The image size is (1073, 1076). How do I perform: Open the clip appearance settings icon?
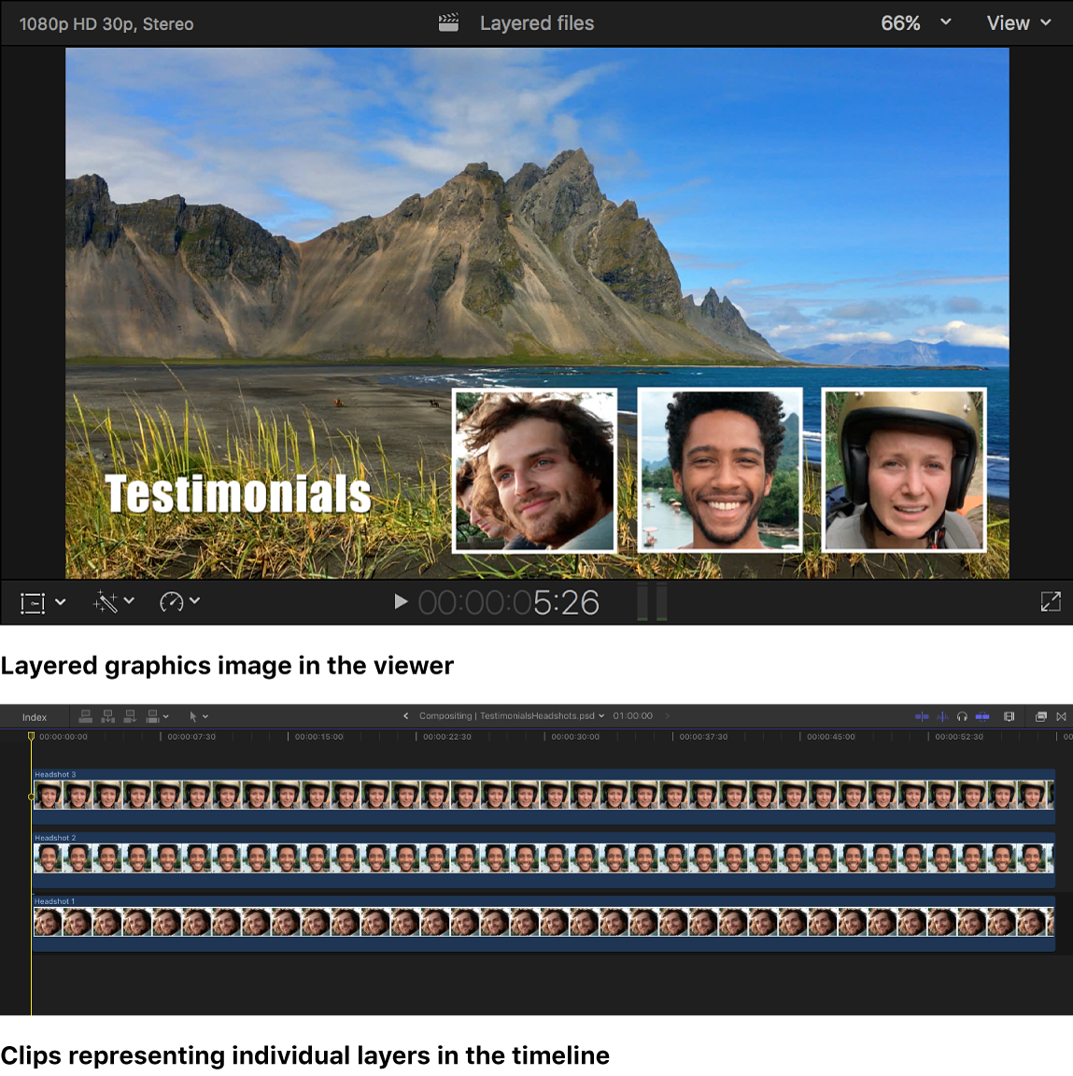(x=1009, y=716)
